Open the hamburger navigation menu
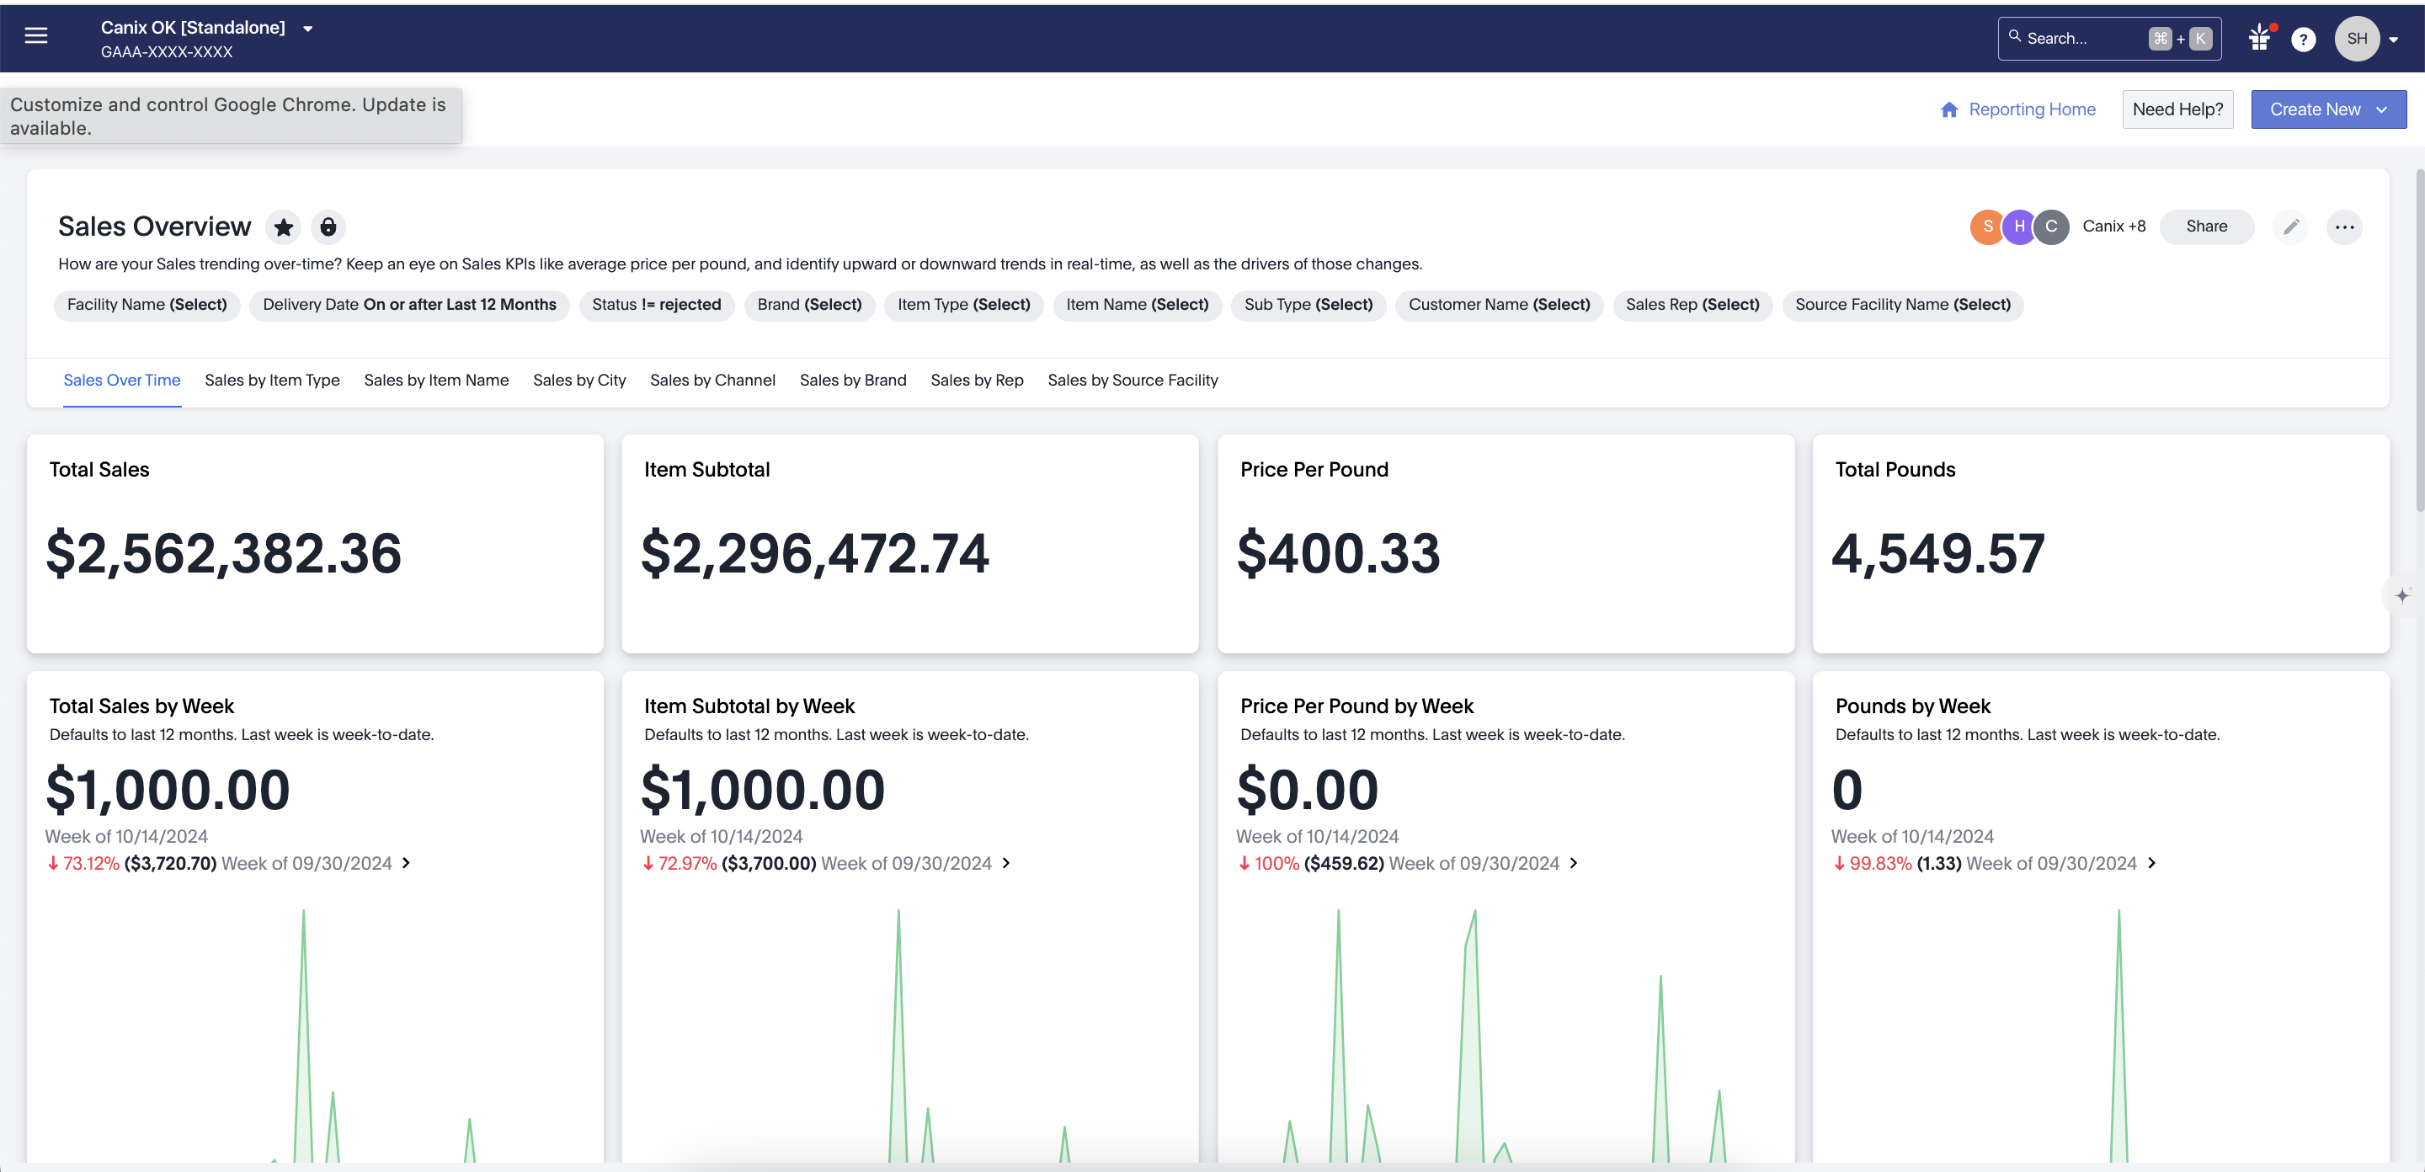Screen dimensions: 2425x1172 click(35, 37)
